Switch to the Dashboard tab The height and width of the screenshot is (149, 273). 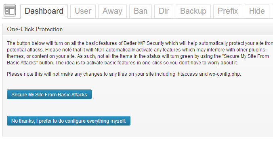[x=44, y=11]
